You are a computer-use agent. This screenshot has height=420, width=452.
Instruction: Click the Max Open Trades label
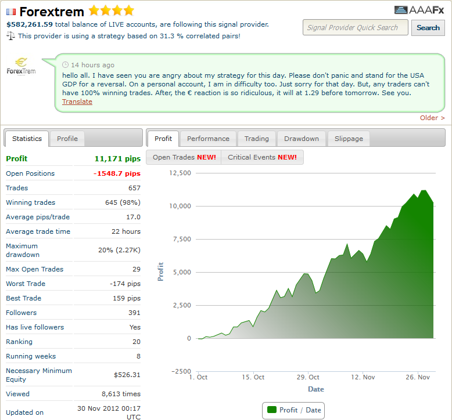tap(35, 269)
